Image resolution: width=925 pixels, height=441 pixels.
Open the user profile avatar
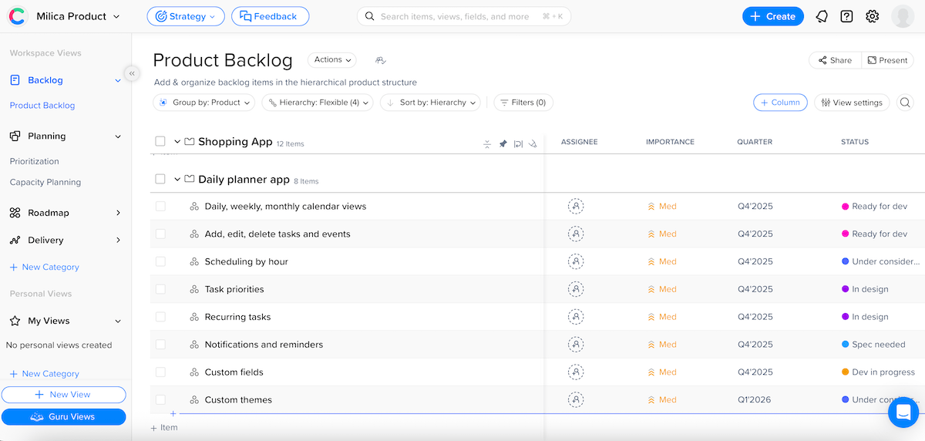903,16
